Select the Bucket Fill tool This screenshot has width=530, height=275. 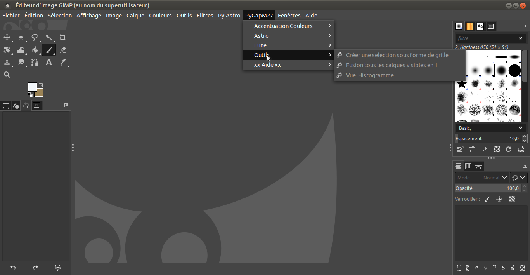pyautogui.click(x=35, y=50)
